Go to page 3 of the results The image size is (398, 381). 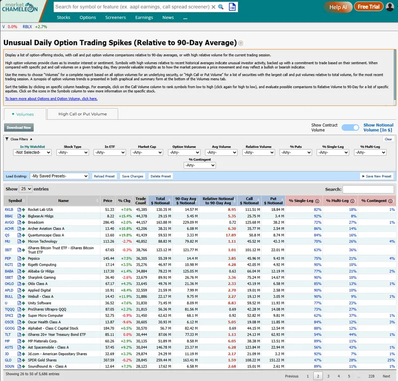tap(329, 377)
